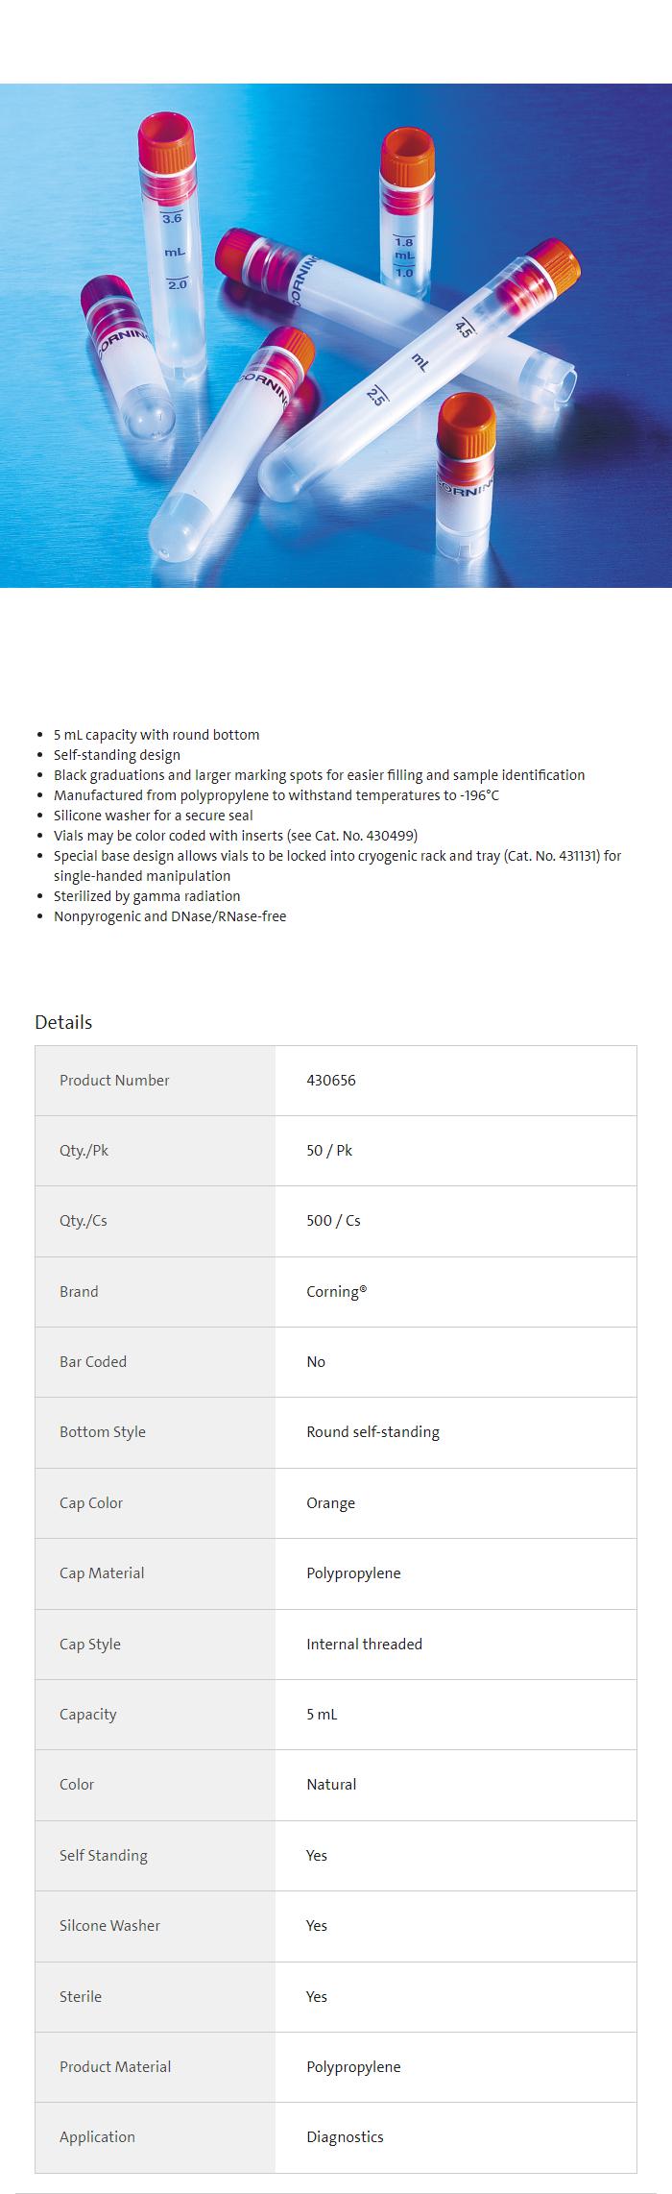This screenshot has width=672, height=2194.
Task: Click the Silcone Washer row label
Action: [109, 1925]
